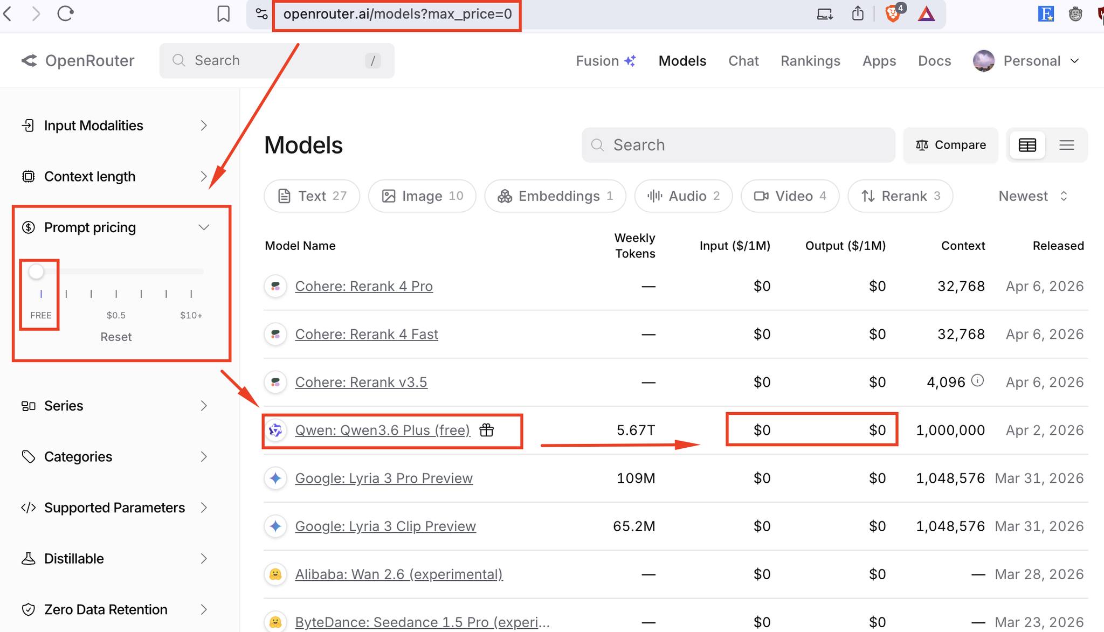
Task: Switch to list view layout
Action: tap(1066, 145)
